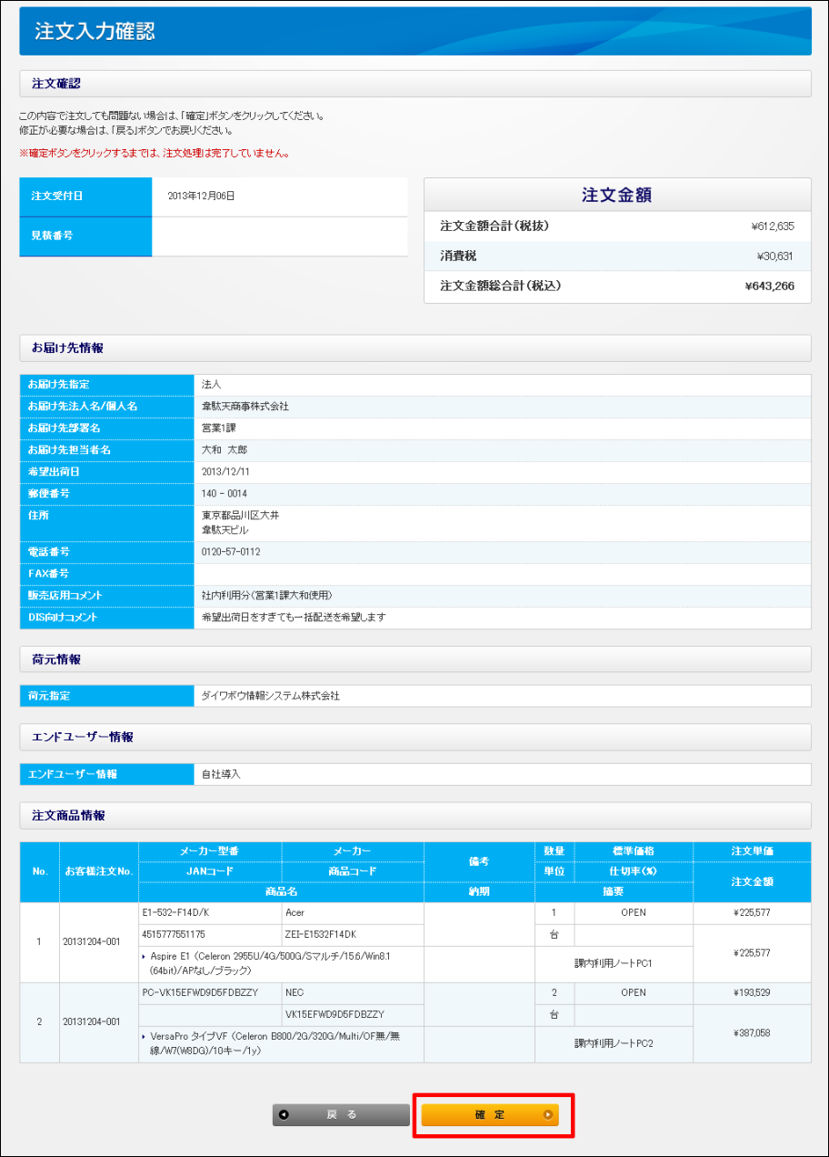Click the 商品名 column header

pyautogui.click(x=281, y=892)
